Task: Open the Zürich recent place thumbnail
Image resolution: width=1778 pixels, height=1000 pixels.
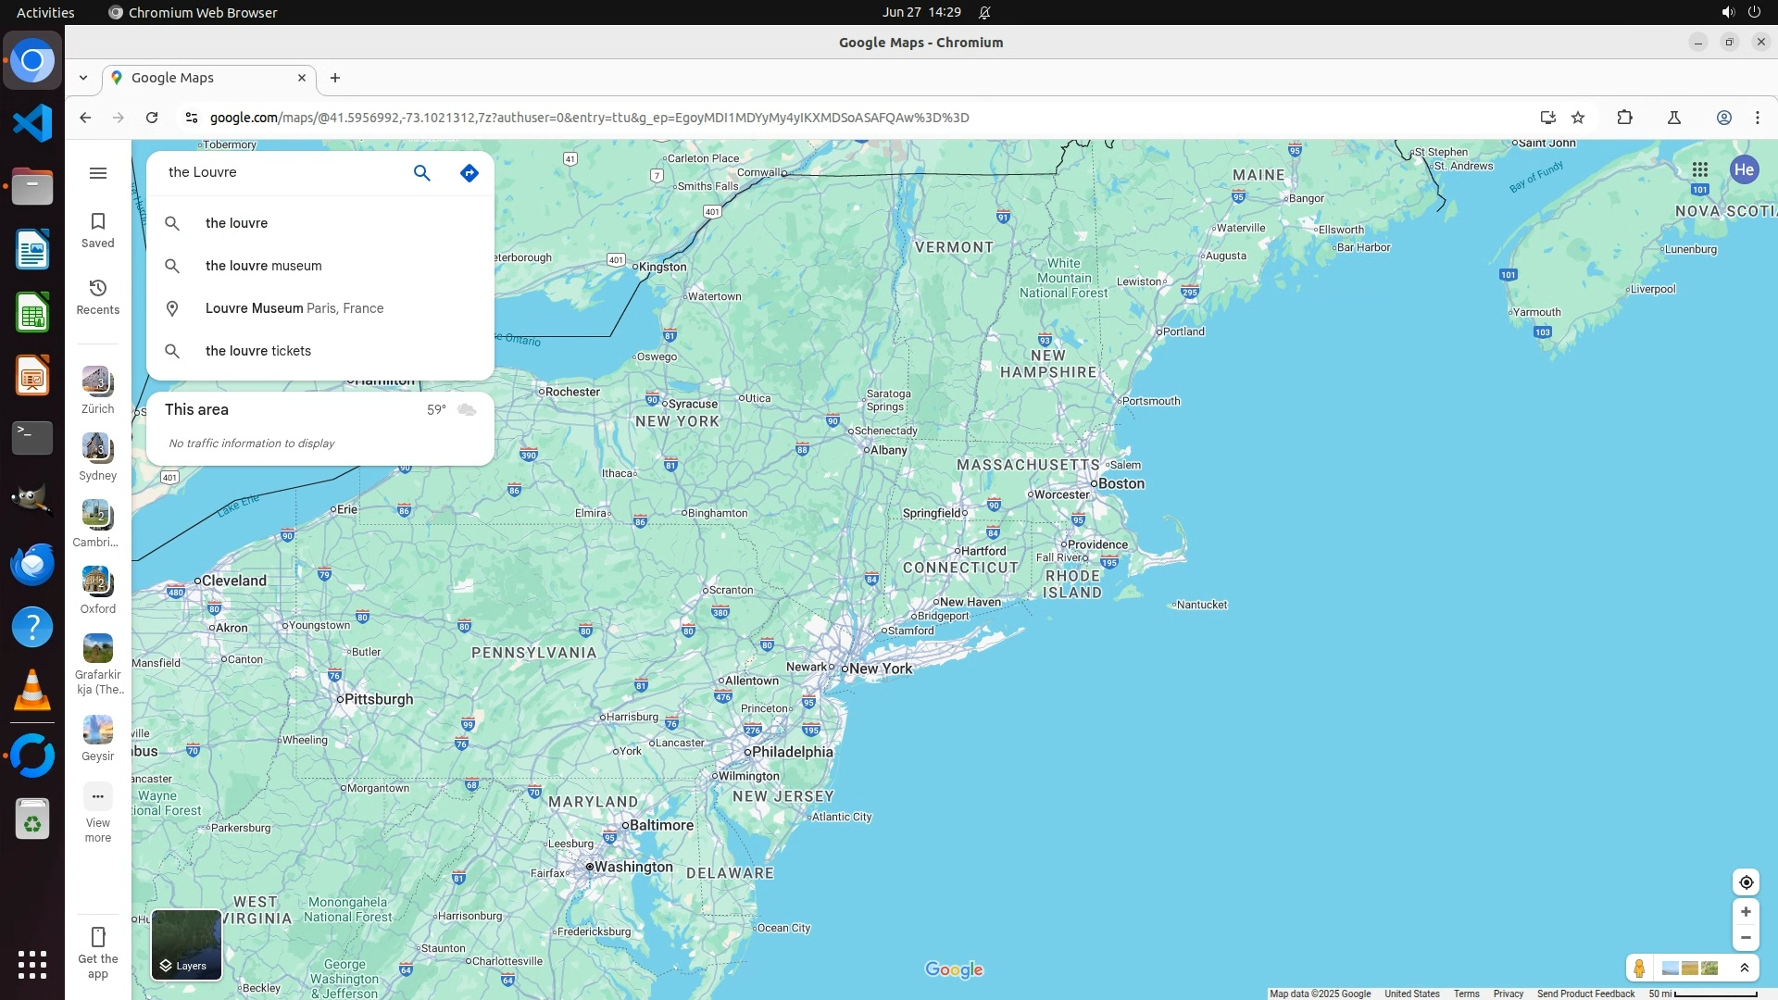Action: click(x=97, y=381)
